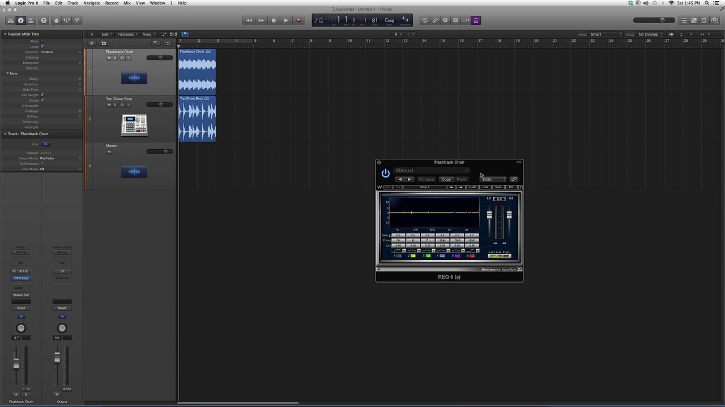
Task: Open the pointer tool menu
Action: pyautogui.click(x=397, y=34)
